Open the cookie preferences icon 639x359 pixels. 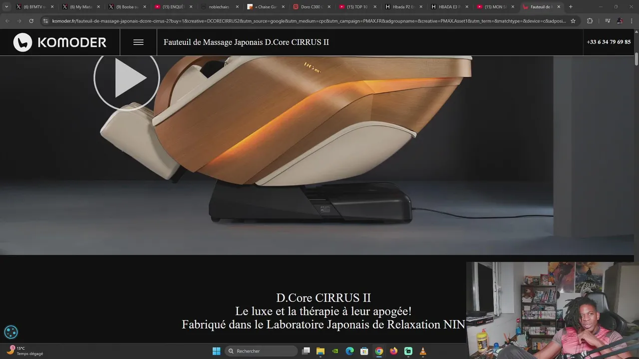coord(11,332)
